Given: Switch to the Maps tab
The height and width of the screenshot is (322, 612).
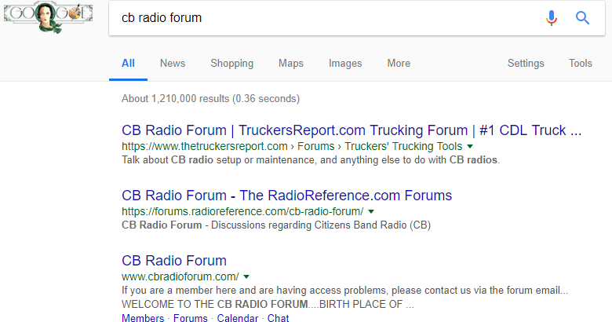Looking at the screenshot, I should (x=291, y=64).
